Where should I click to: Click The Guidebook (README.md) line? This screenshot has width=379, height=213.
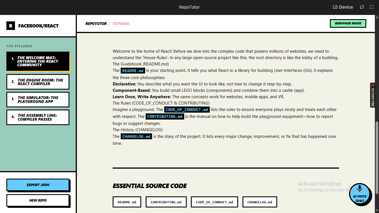point(141,64)
